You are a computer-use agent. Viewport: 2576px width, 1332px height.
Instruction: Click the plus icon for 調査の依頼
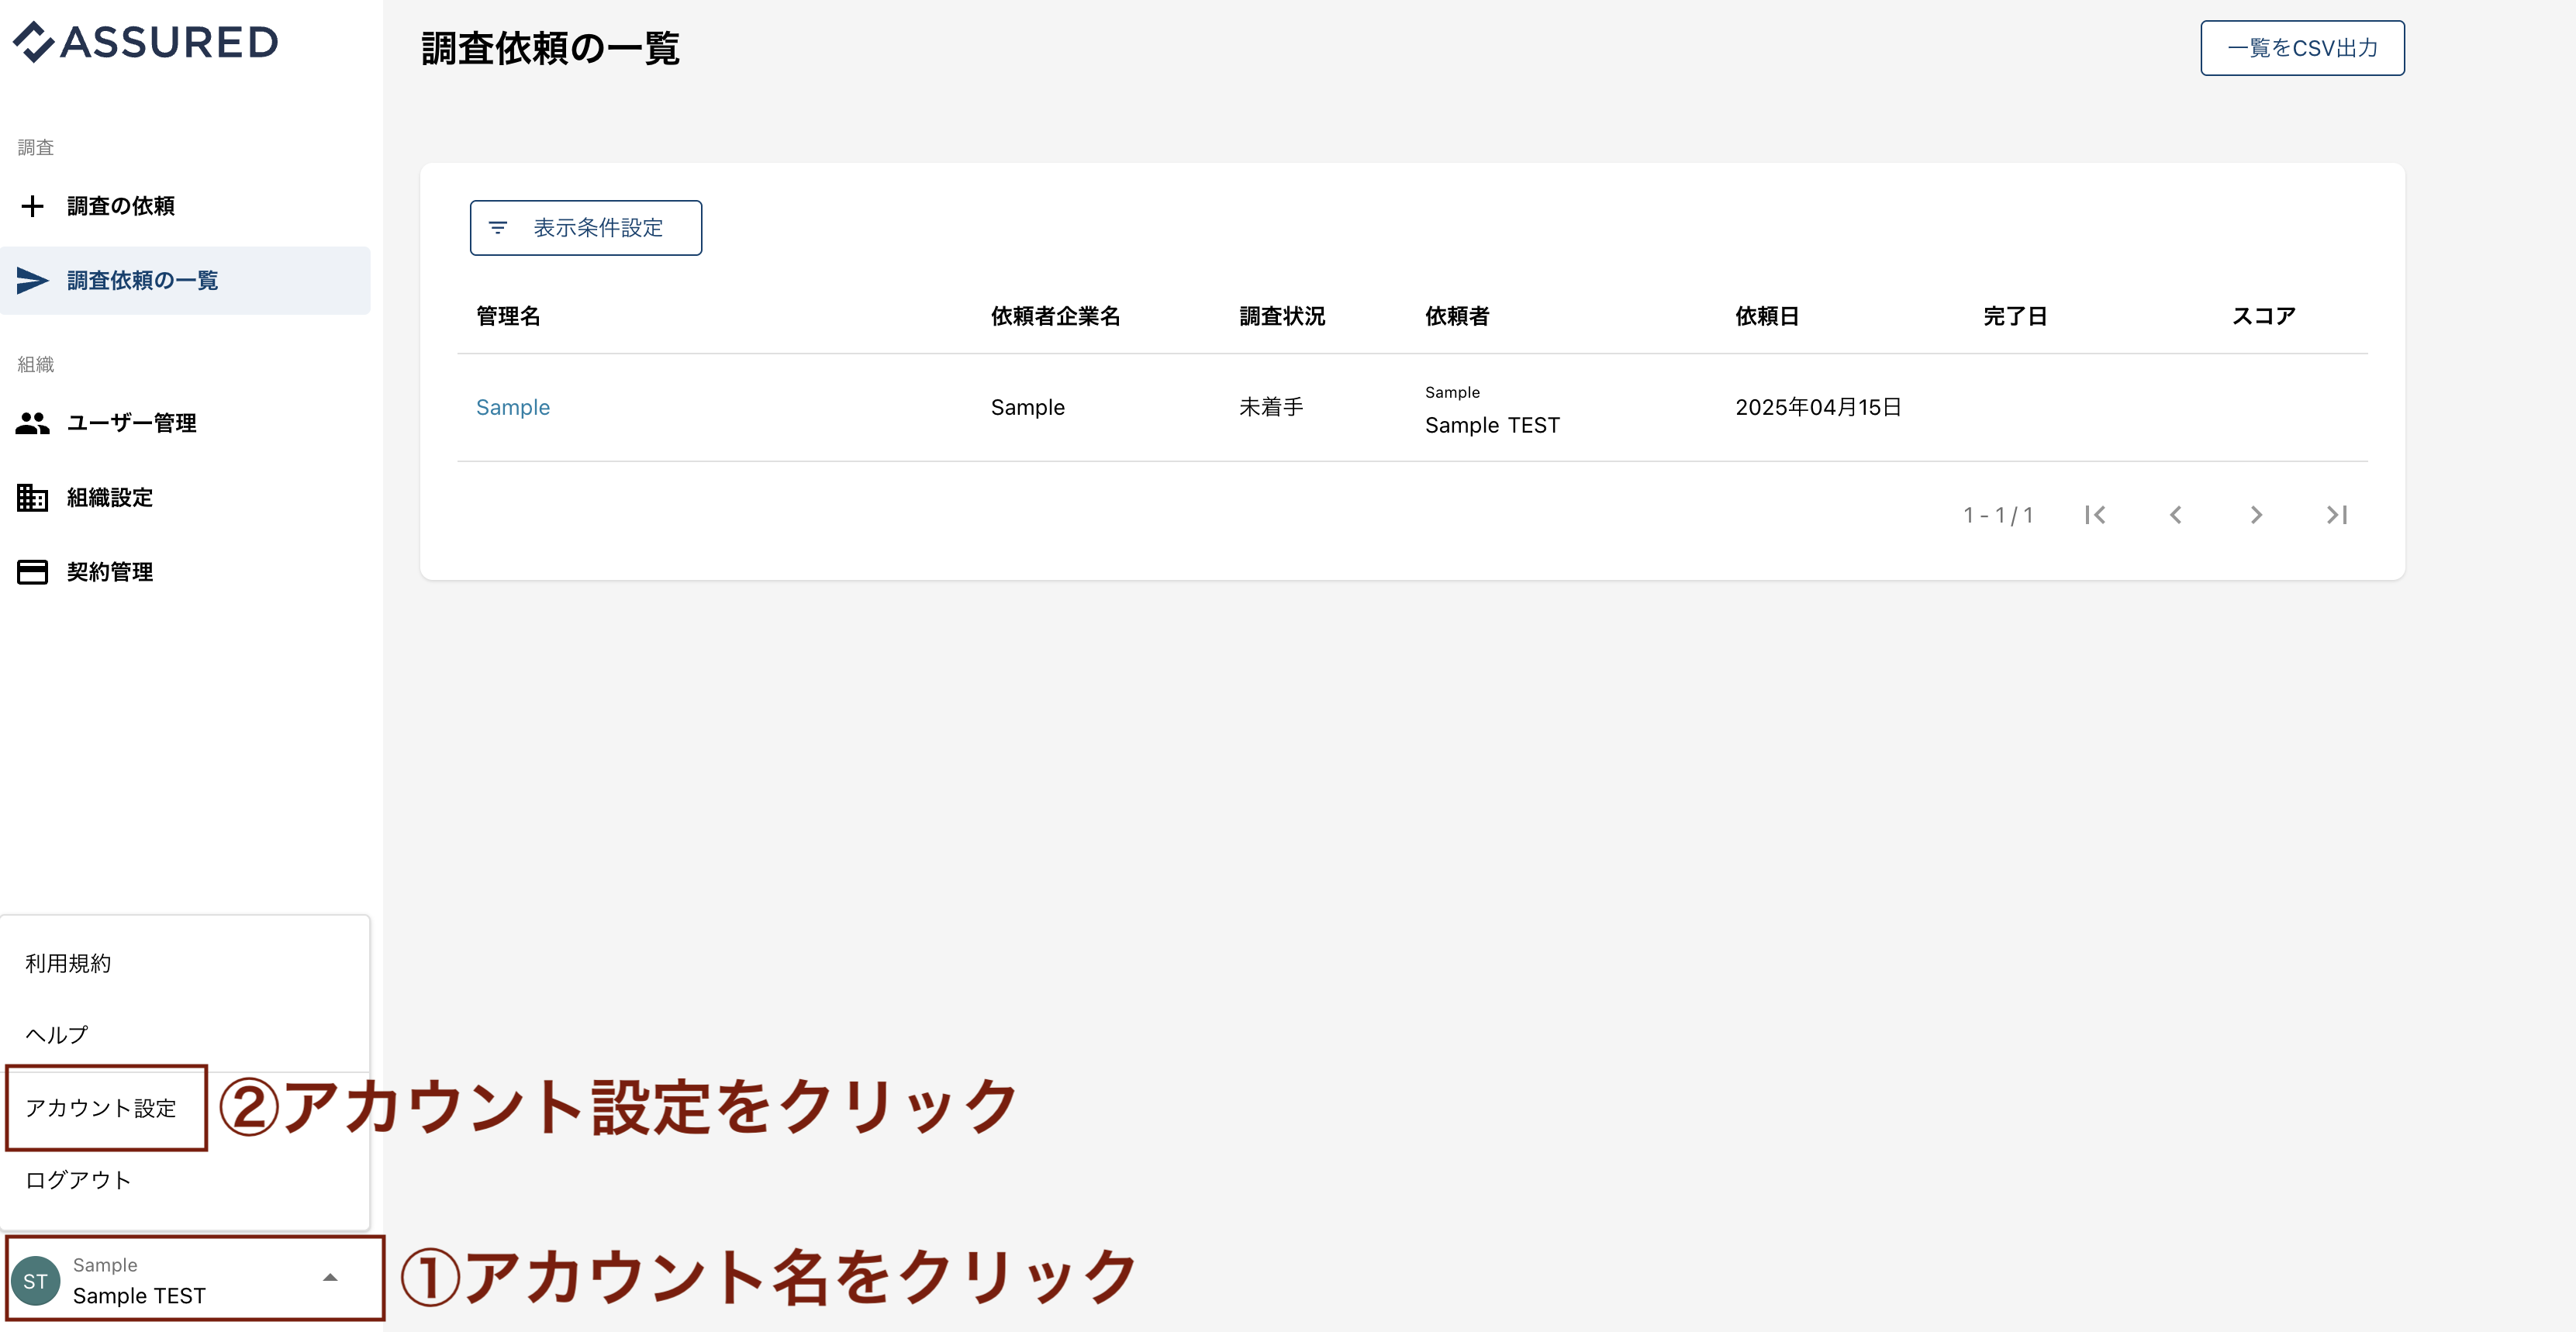[32, 206]
